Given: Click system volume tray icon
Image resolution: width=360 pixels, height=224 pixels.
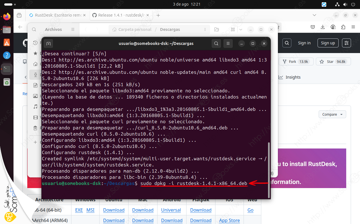Looking at the screenshot, I should point(346,4).
